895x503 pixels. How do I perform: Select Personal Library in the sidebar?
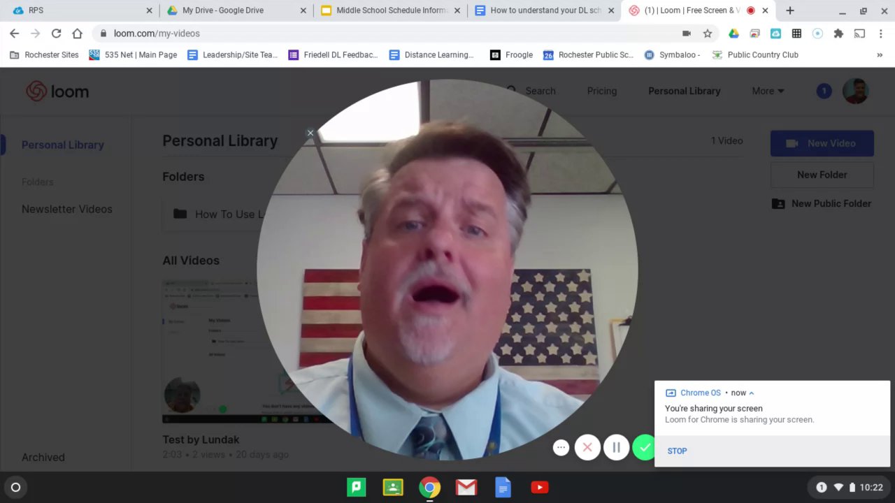point(63,145)
